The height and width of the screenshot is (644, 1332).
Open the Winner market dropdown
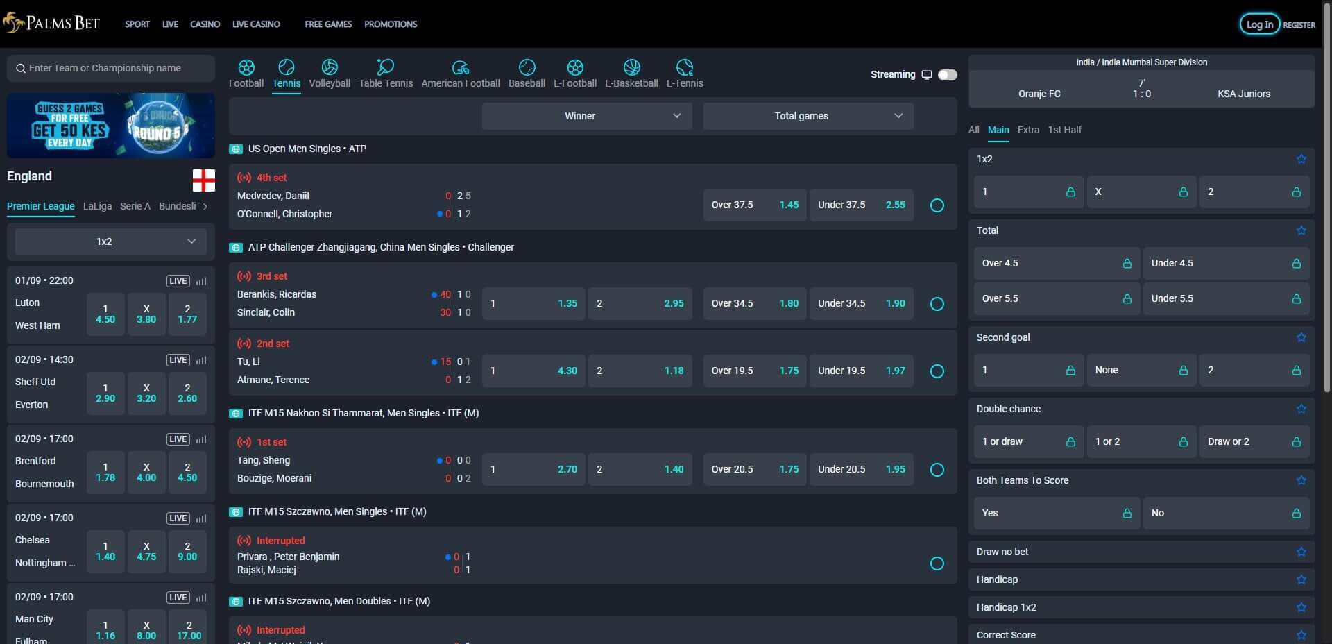(586, 116)
